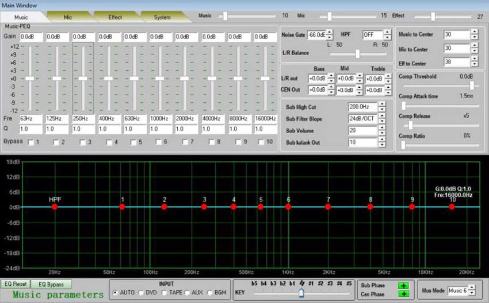Toggle the Cen Phase green plus button
Viewport: 489px width, 303px height.
pos(403,294)
